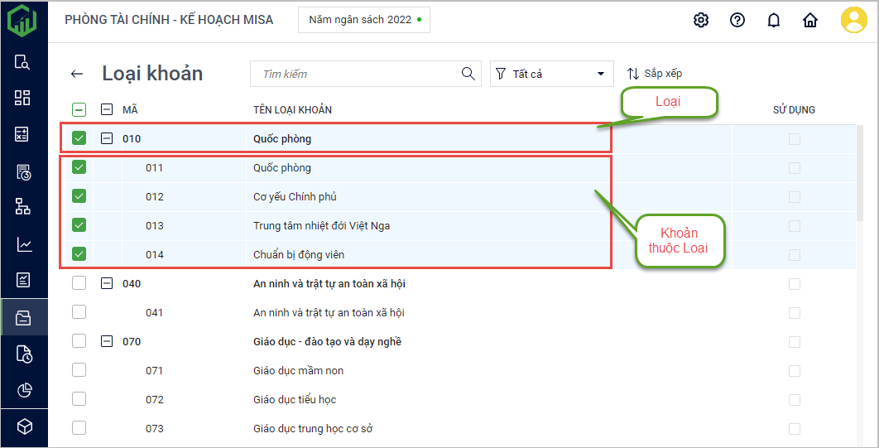The image size is (879, 448).
Task: Click the Tìm kiếm search field
Action: coord(356,74)
